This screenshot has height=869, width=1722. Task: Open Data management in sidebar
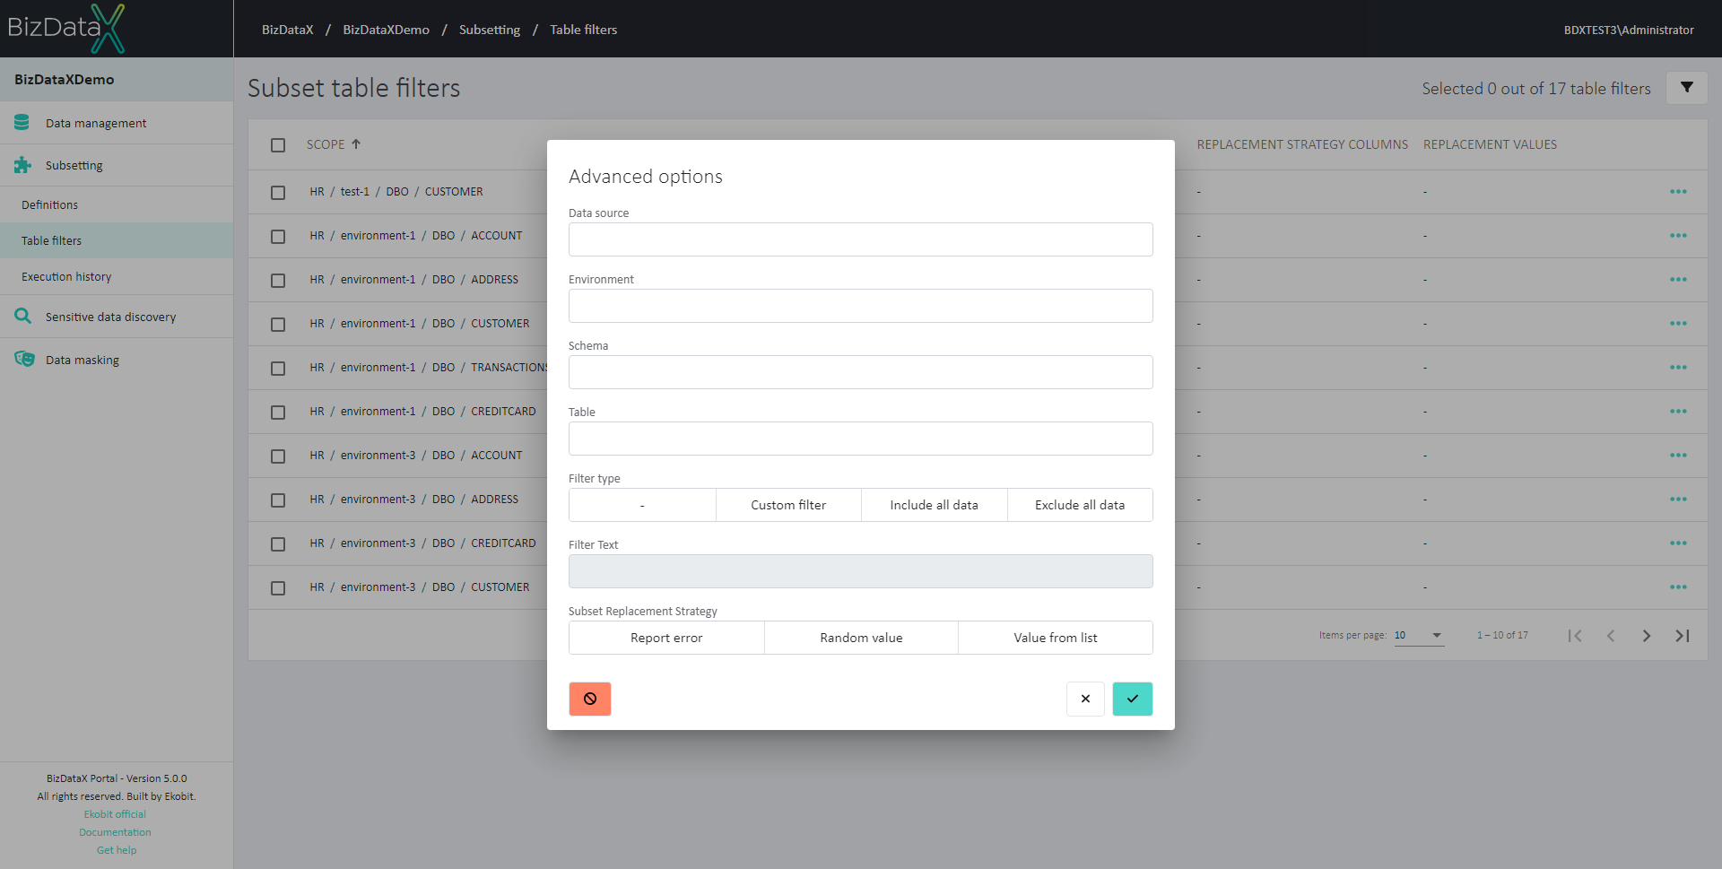pyautogui.click(x=117, y=123)
